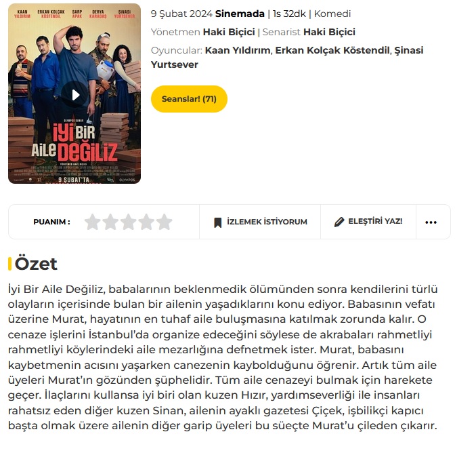The width and height of the screenshot is (455, 455).
Task: Click the Özet section heading
Action: (36, 264)
